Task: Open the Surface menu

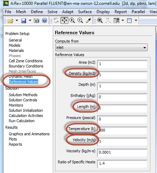Action: [85, 12]
